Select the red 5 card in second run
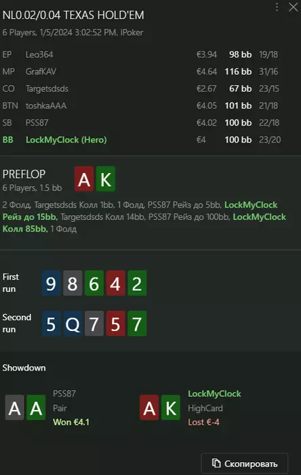The height and width of the screenshot is (475, 301). pos(115,323)
